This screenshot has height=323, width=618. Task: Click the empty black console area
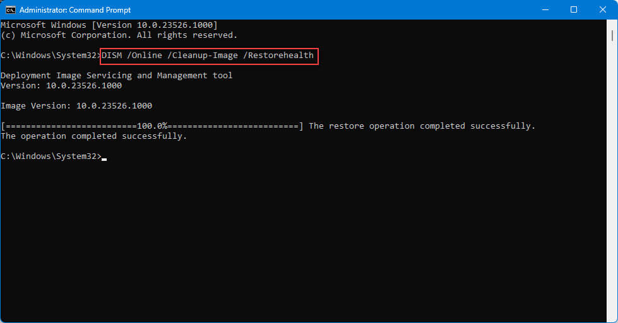(304, 240)
